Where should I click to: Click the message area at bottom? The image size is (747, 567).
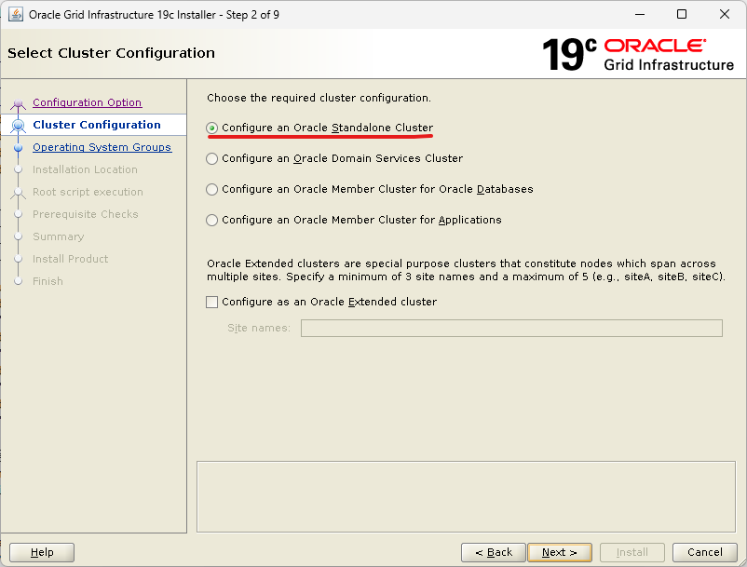click(x=466, y=496)
